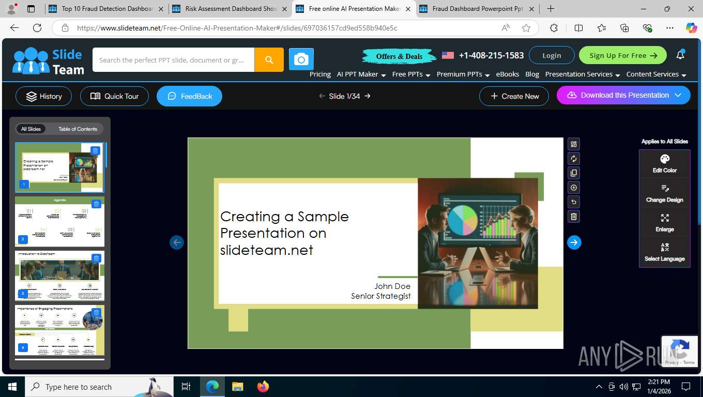Click the Windows Start button

[12, 386]
